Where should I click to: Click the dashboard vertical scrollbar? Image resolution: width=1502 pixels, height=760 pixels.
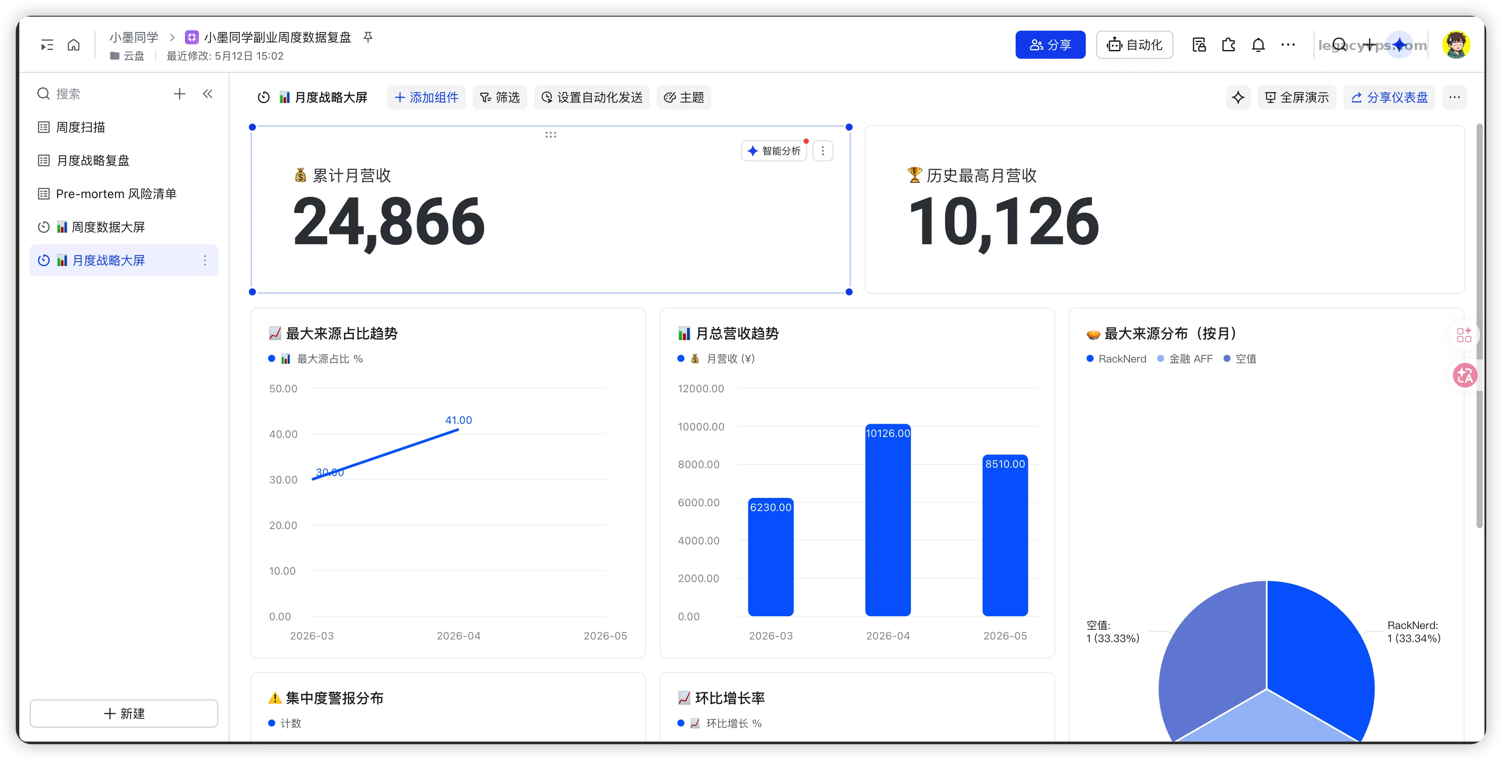tap(1479, 325)
